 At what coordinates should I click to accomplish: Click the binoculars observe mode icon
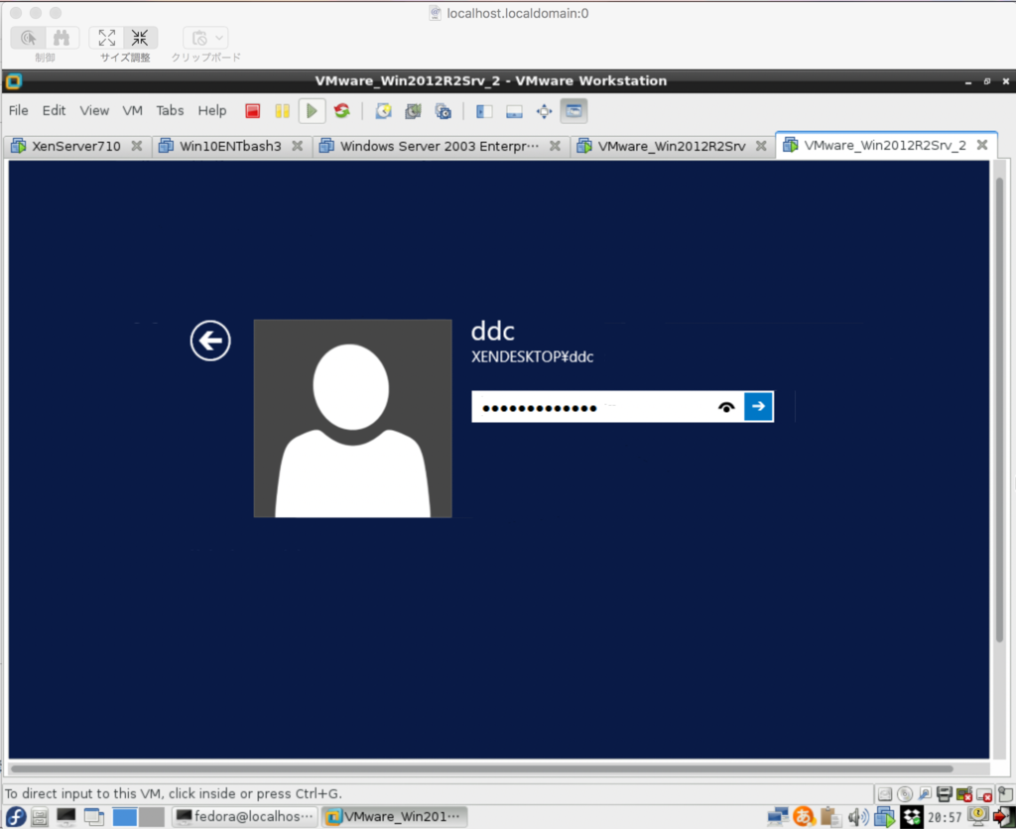click(63, 38)
